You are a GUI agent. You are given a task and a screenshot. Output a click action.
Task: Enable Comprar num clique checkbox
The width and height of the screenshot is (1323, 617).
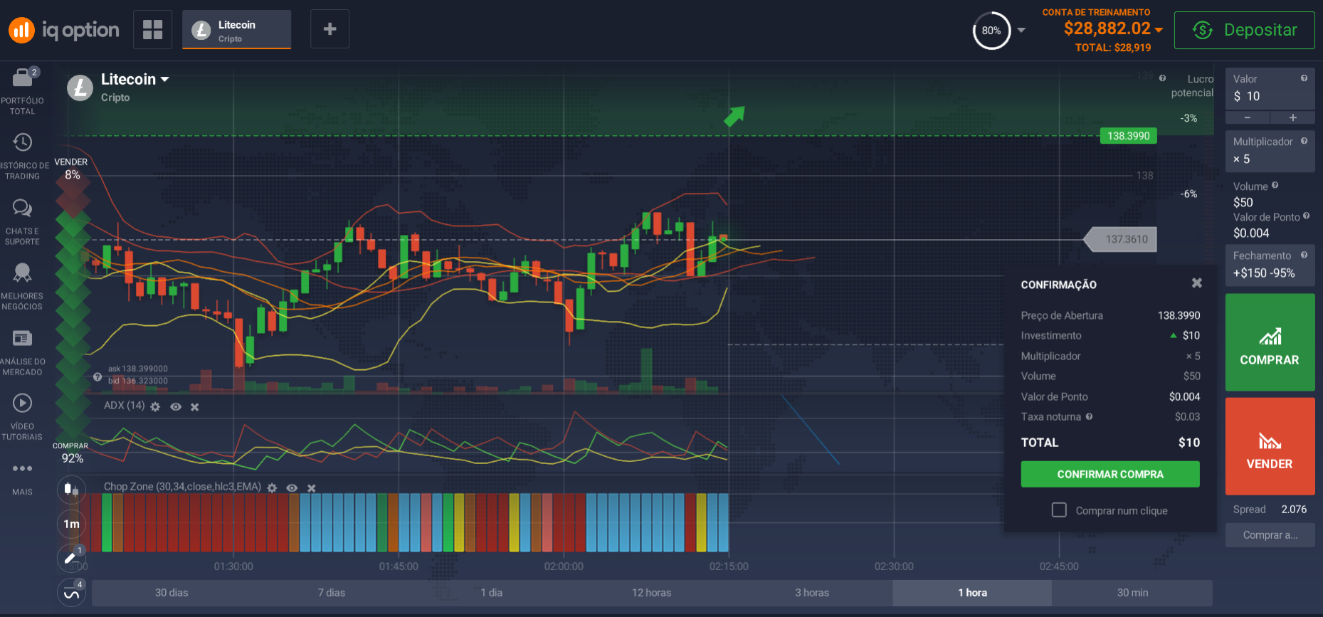coord(1059,510)
